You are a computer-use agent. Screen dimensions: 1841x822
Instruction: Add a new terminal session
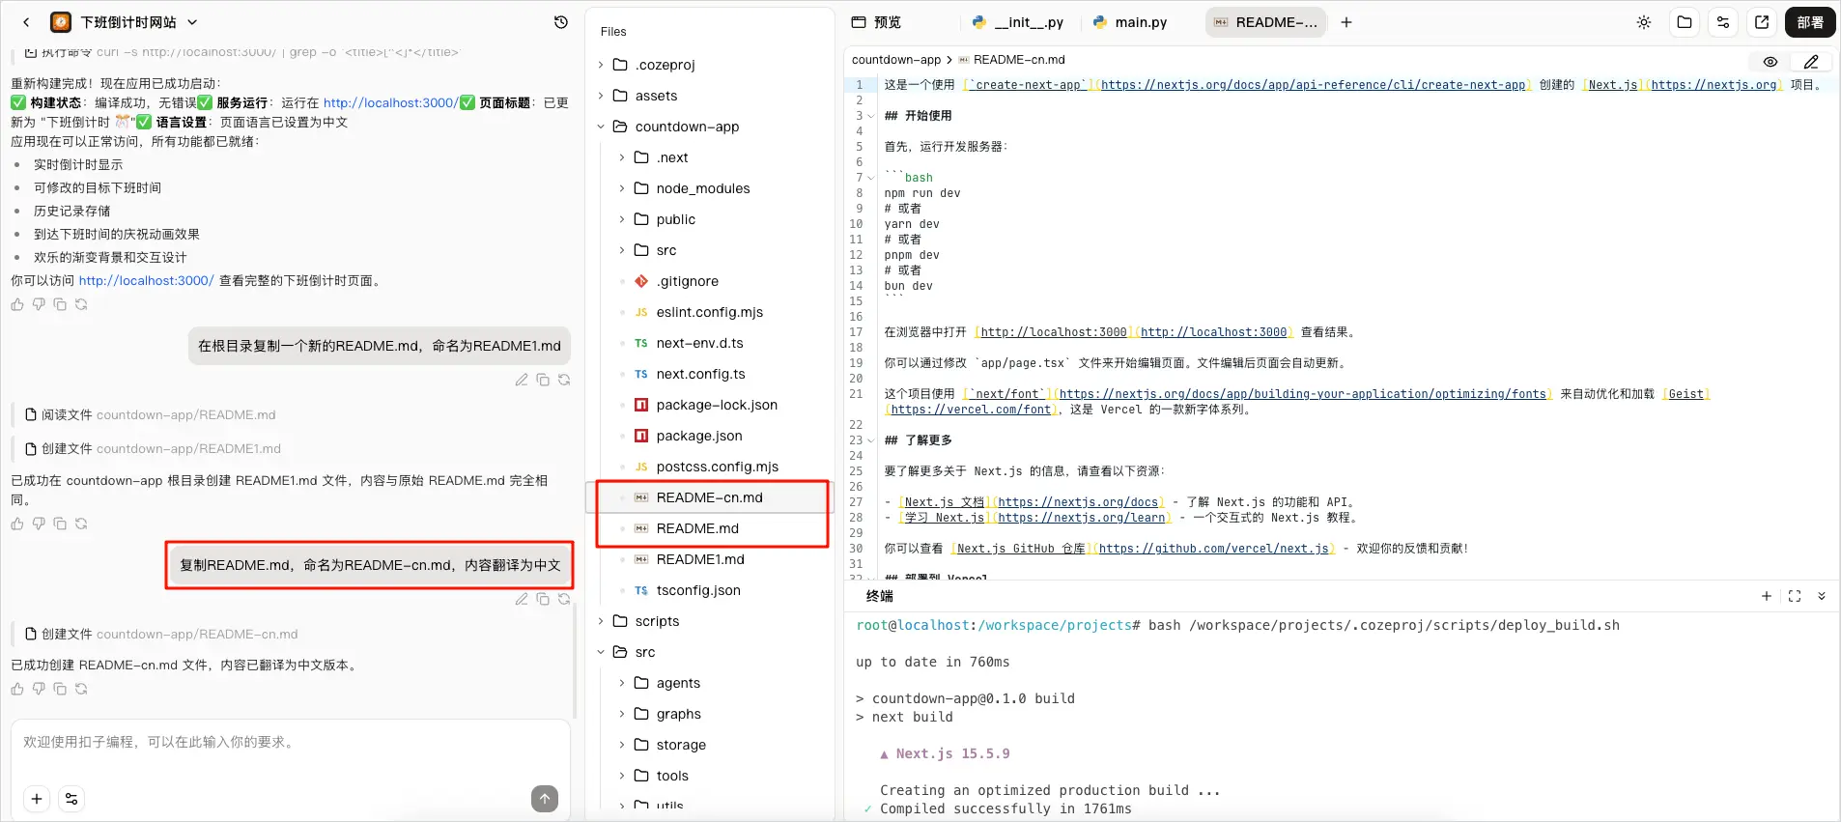1767,596
